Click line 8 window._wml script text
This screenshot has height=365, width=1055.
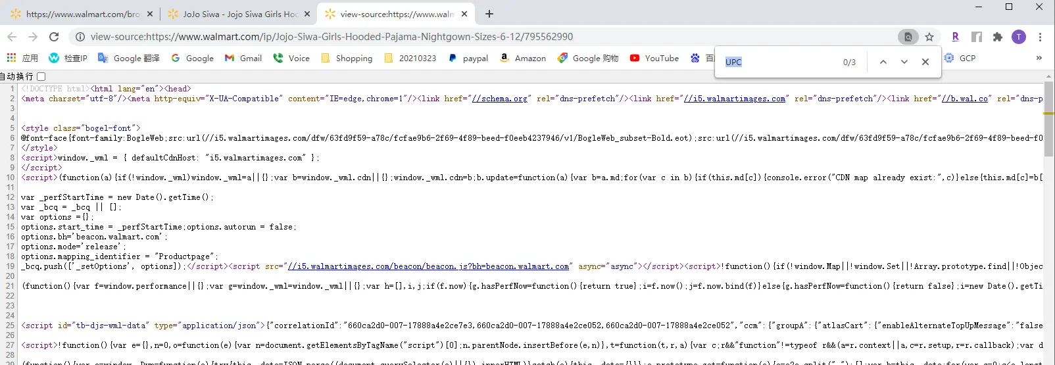[170, 158]
